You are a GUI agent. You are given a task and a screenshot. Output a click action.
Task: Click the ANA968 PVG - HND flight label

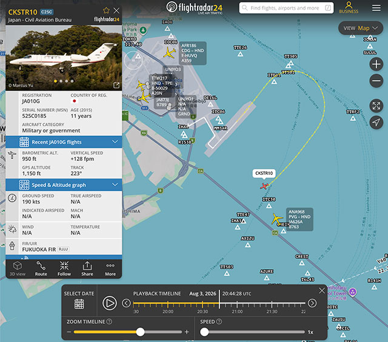tap(299, 219)
